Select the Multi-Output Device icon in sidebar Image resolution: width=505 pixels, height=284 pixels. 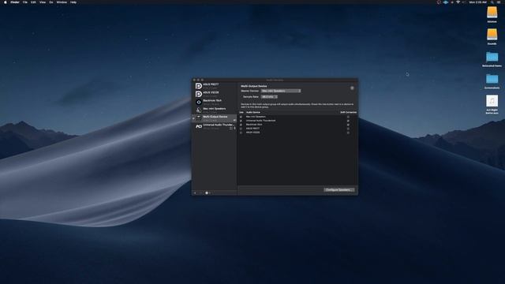click(199, 118)
